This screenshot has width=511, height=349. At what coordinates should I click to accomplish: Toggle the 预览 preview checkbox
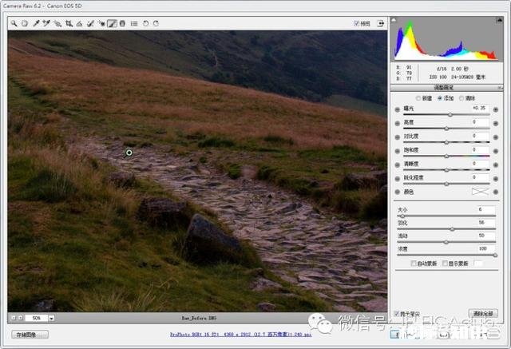click(x=357, y=24)
